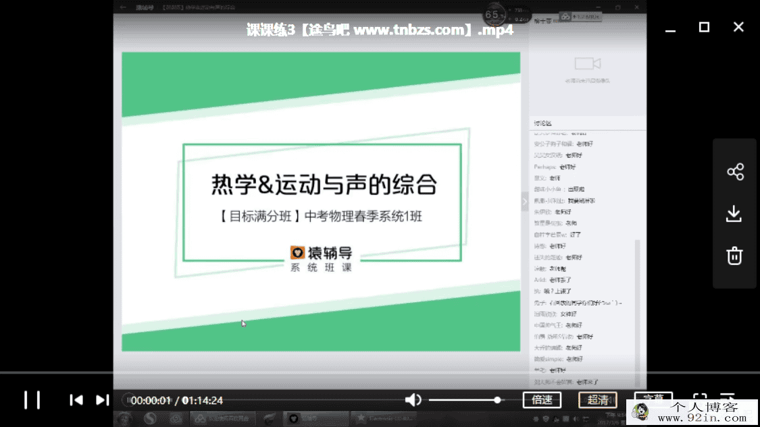The width and height of the screenshot is (760, 427).
Task: Open the 倍速 playback speed menu
Action: click(x=542, y=400)
